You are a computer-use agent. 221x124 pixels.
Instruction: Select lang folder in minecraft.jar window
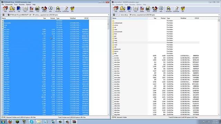click(116, 40)
